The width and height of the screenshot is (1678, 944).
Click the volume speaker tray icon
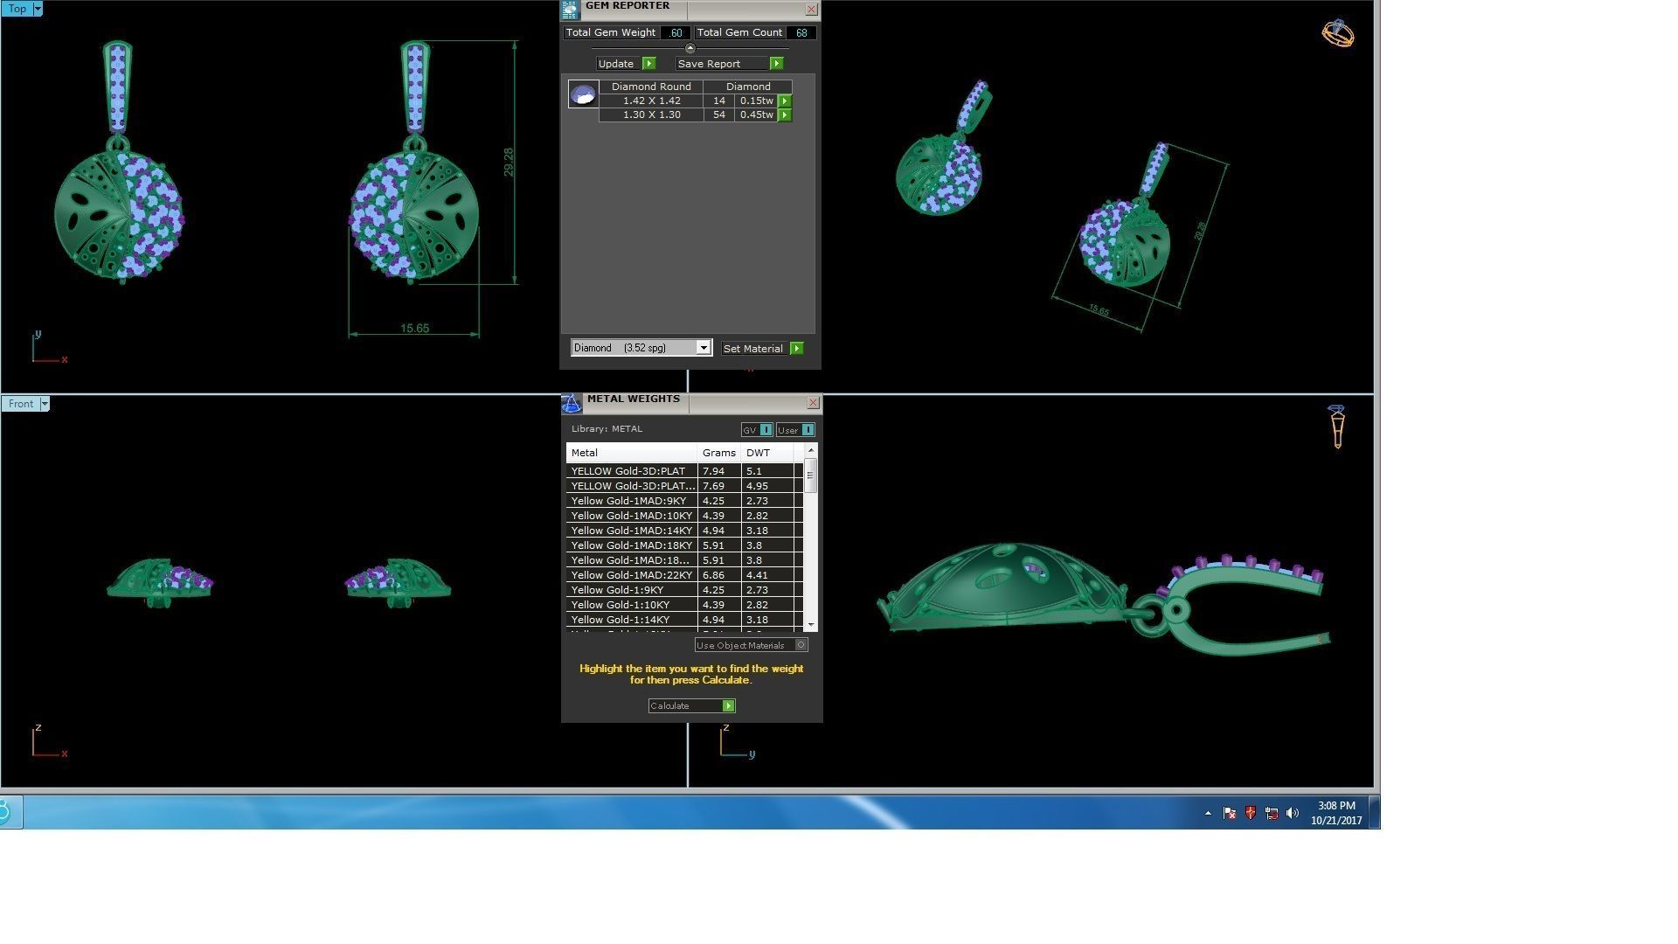tap(1293, 814)
